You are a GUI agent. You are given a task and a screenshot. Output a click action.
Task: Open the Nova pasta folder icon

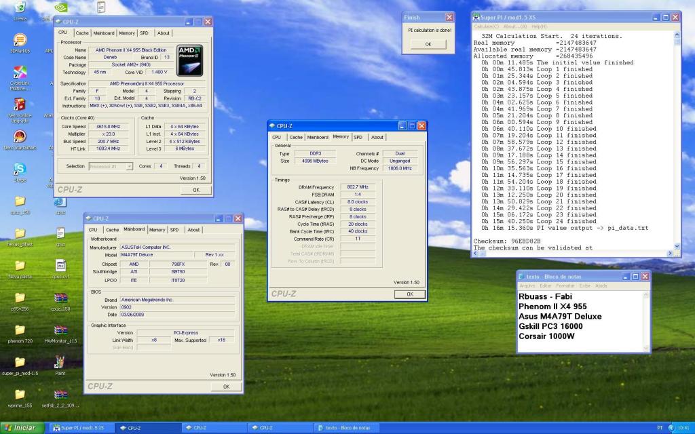click(x=20, y=266)
